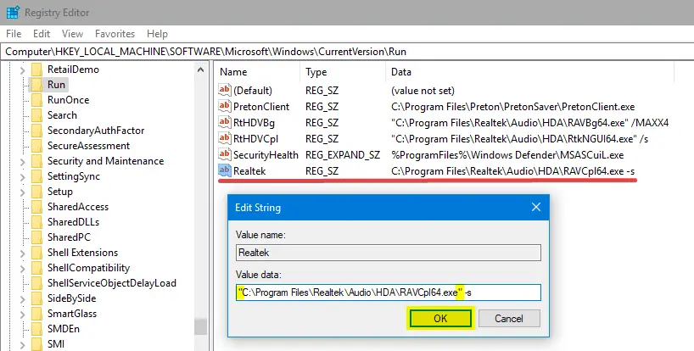Expand the SettingSync key
This screenshot has height=351, width=694.
click(22, 177)
